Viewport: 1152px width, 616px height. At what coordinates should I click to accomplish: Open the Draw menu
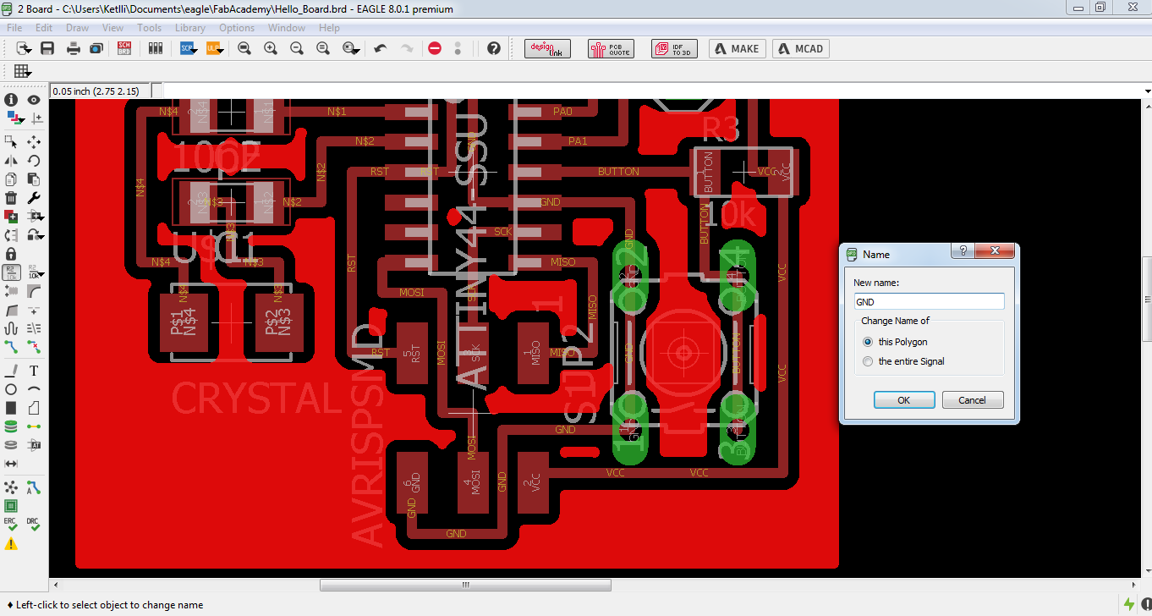tap(77, 28)
